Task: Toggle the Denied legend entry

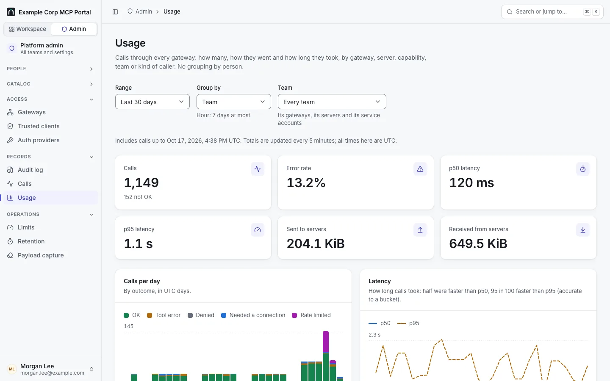Action: tap(201, 315)
